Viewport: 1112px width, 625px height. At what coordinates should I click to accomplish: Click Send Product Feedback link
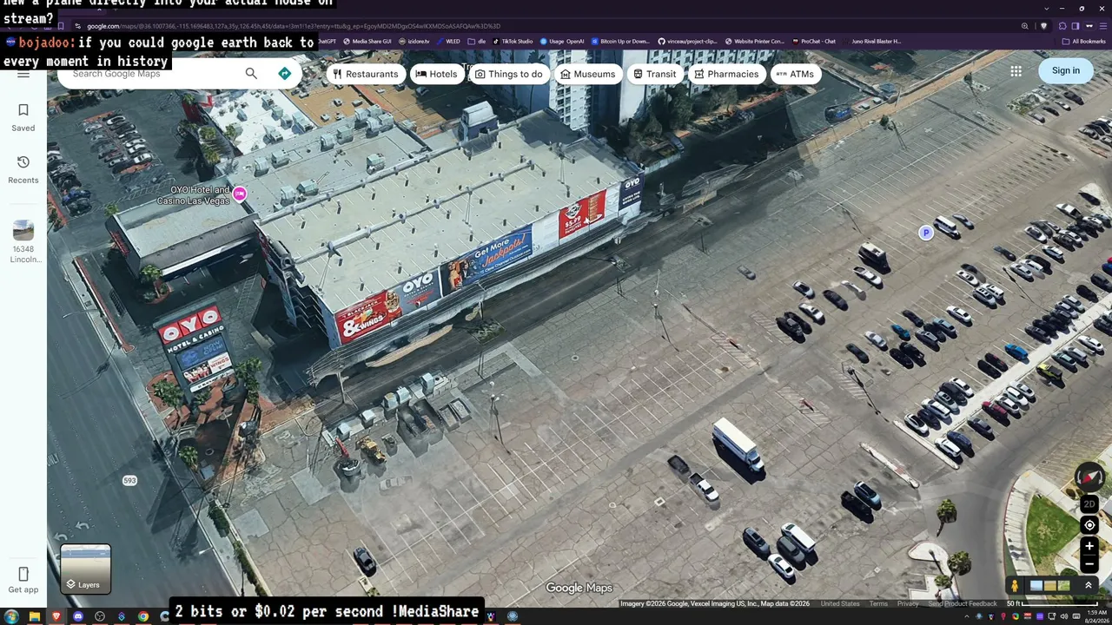click(963, 604)
